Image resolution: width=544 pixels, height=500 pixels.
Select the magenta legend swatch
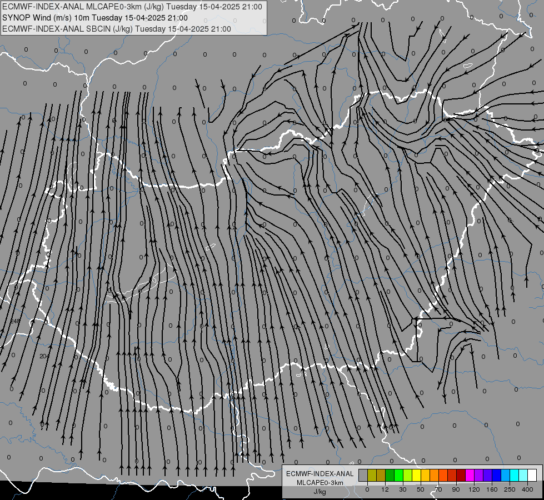click(470, 476)
